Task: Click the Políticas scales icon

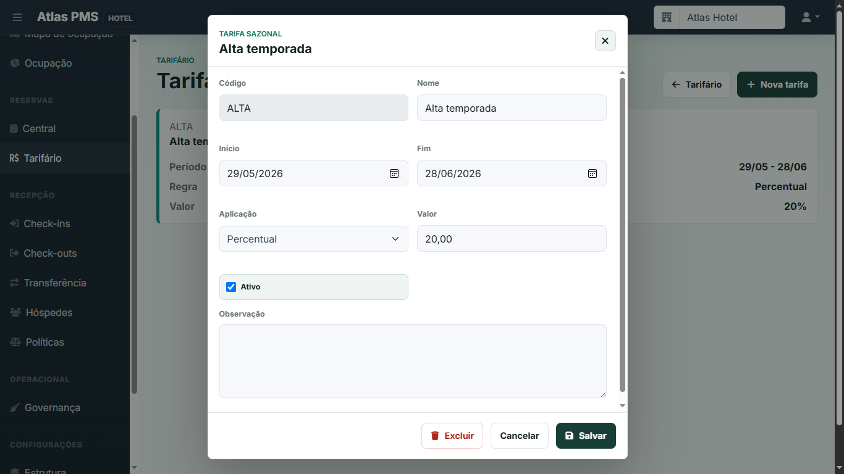Action: [x=15, y=342]
